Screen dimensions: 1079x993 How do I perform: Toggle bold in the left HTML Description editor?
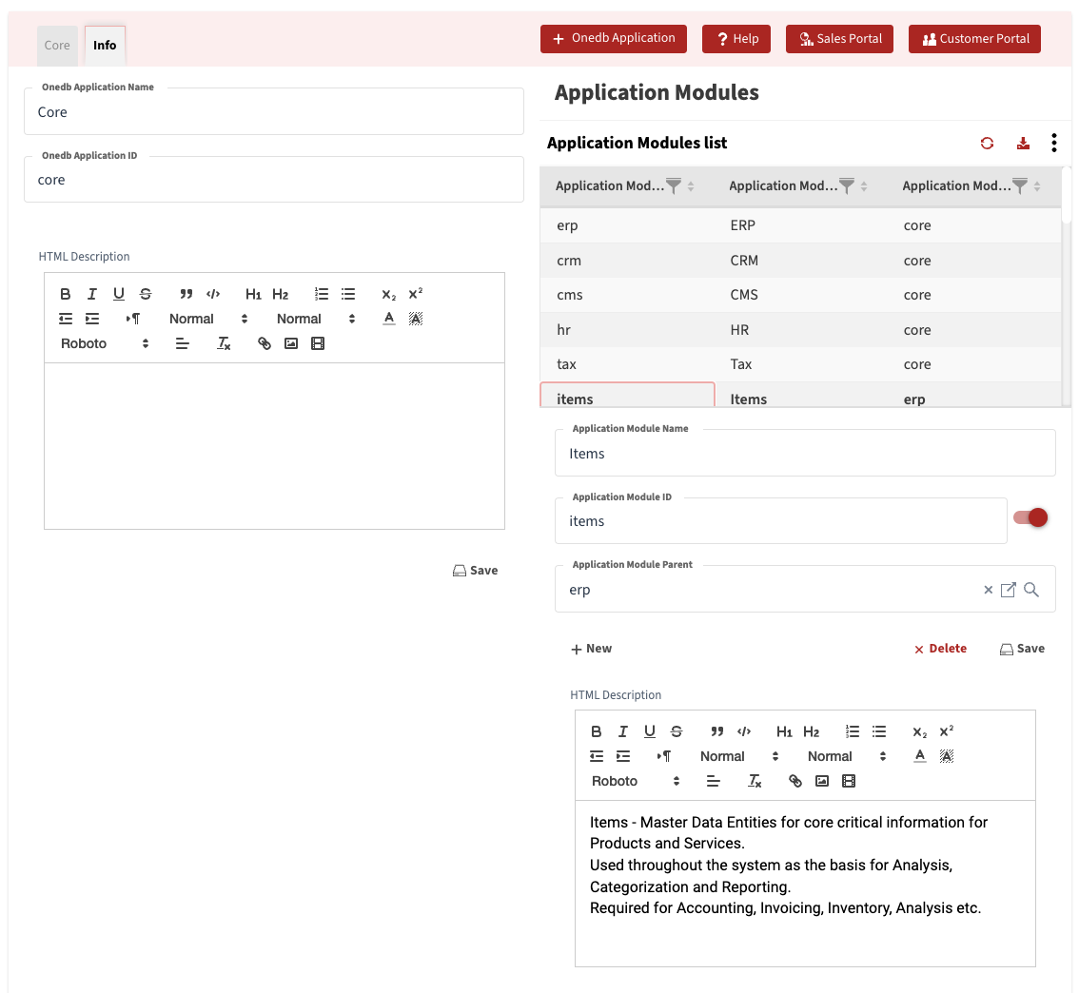pyautogui.click(x=66, y=295)
